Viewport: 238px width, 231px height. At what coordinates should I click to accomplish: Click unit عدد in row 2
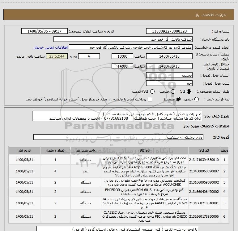(x=86, y=171)
